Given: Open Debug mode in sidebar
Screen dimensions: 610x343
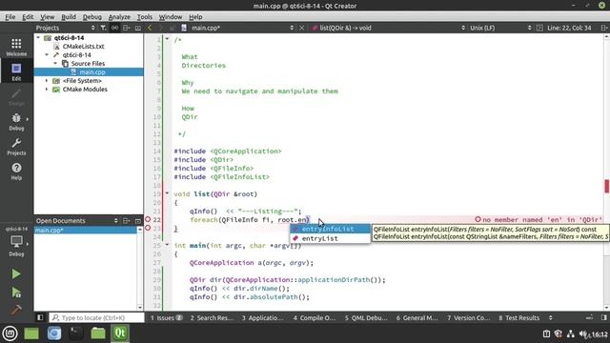Looking at the screenshot, I should click(x=16, y=122).
